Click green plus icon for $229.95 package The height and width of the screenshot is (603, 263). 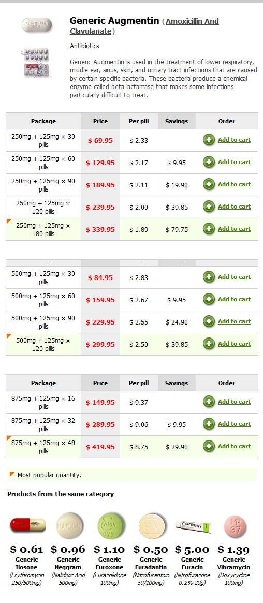[209, 321]
